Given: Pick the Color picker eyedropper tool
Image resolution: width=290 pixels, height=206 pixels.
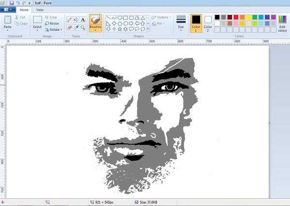Looking at the screenshot, I should [x=76, y=27].
